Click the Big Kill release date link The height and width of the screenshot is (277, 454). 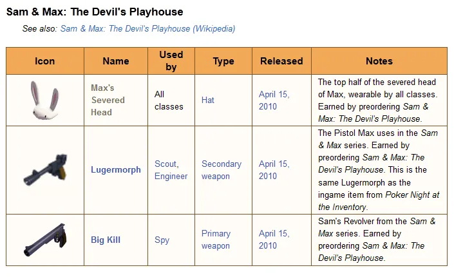coord(274,240)
